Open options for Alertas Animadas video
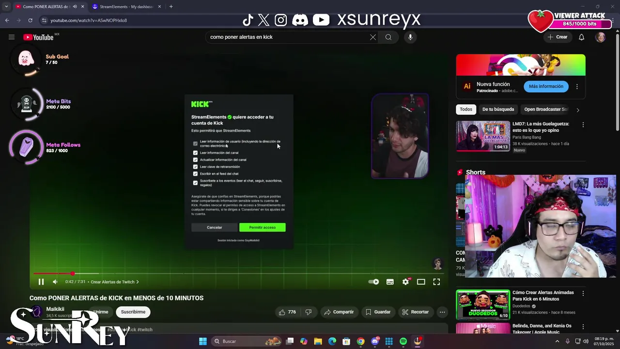 tap(583, 293)
